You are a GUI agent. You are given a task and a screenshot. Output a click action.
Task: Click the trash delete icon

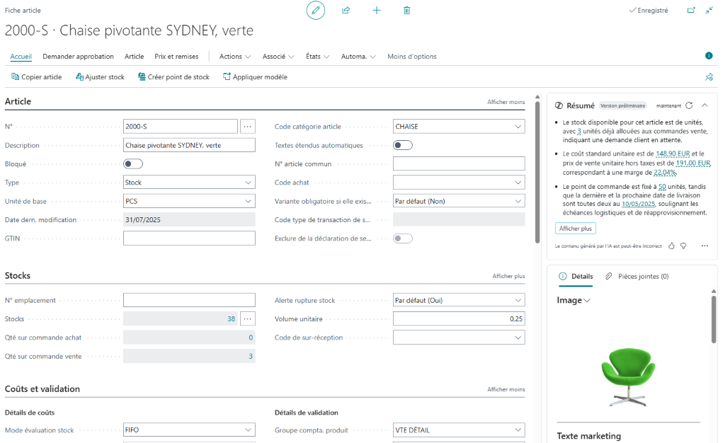point(406,11)
